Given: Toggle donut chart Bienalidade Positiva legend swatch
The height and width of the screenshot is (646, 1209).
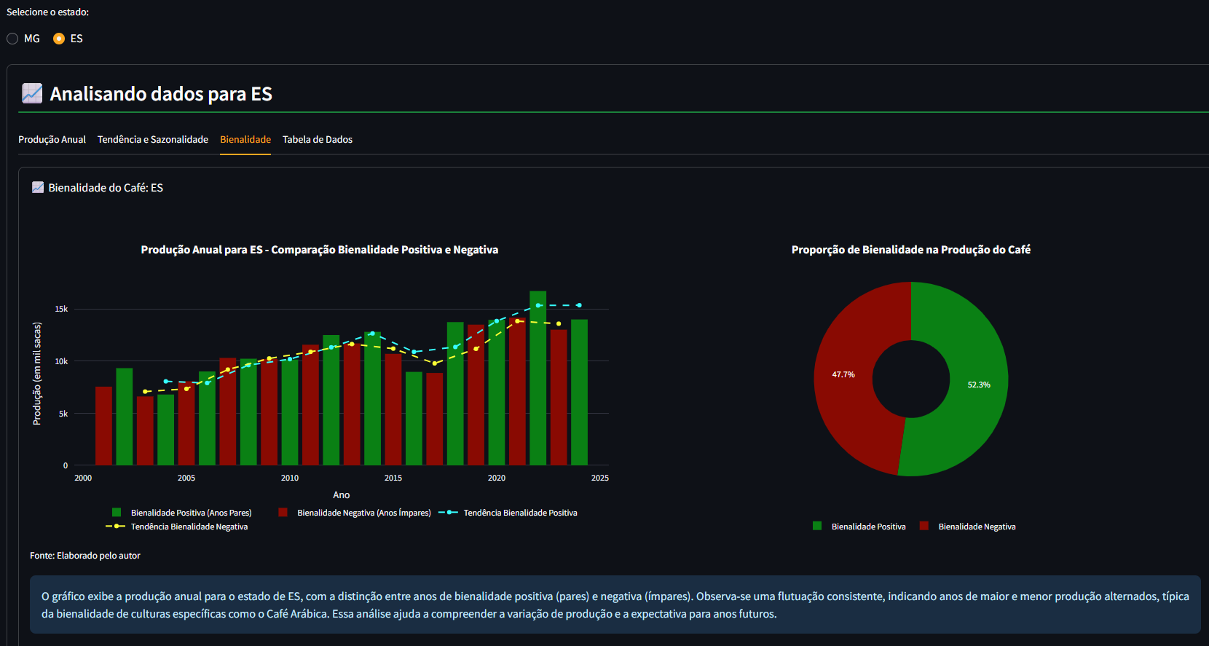Looking at the screenshot, I should (x=817, y=526).
